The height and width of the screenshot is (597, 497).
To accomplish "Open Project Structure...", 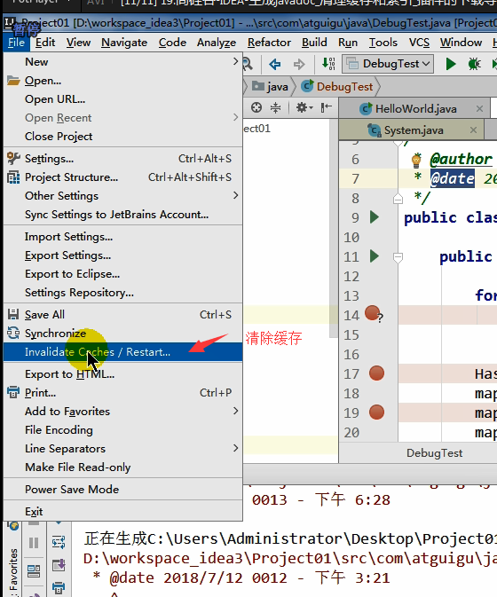I will coord(123,177).
